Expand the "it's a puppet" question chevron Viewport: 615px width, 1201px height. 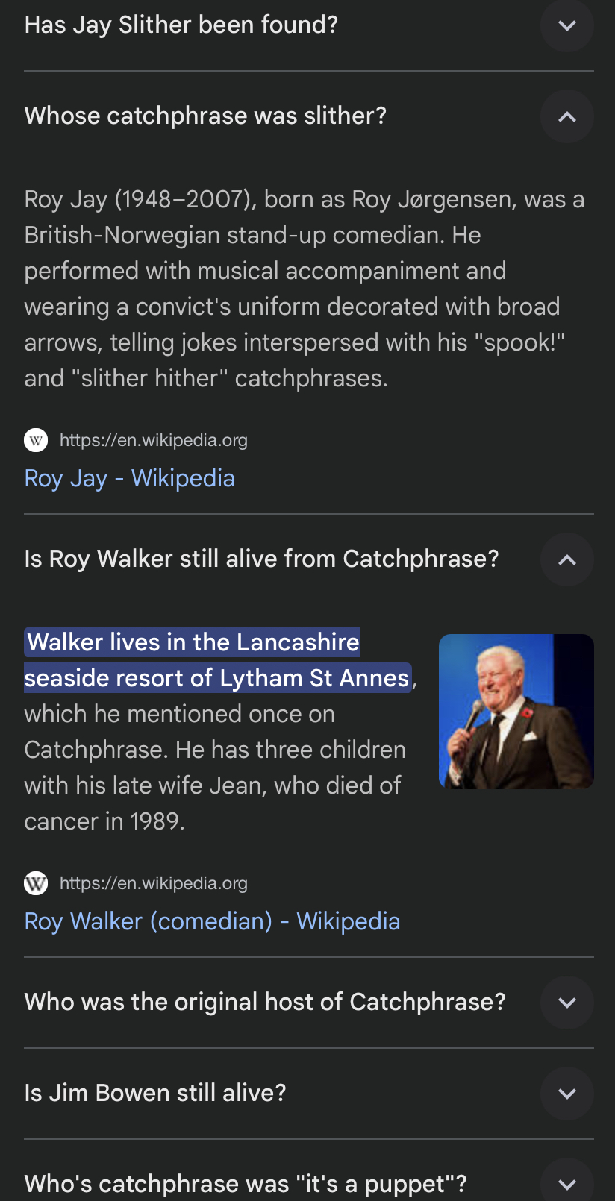566,1184
